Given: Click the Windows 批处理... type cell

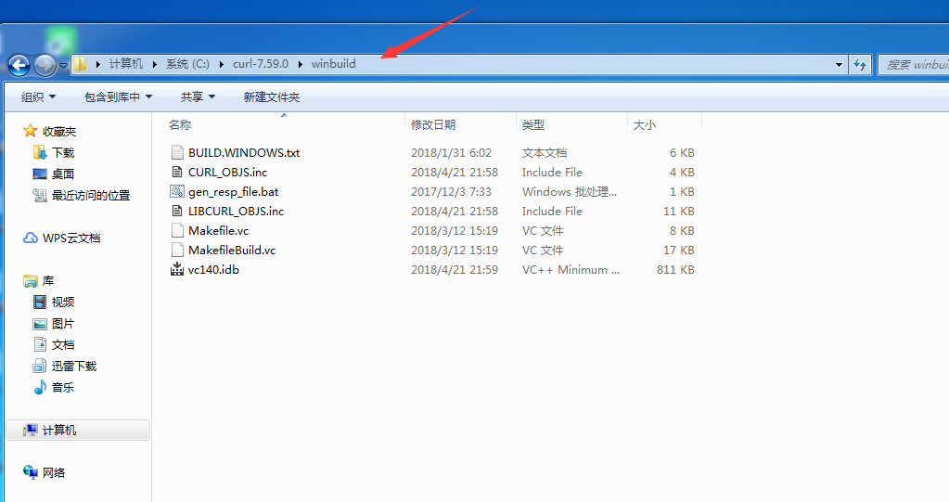Looking at the screenshot, I should [x=570, y=191].
